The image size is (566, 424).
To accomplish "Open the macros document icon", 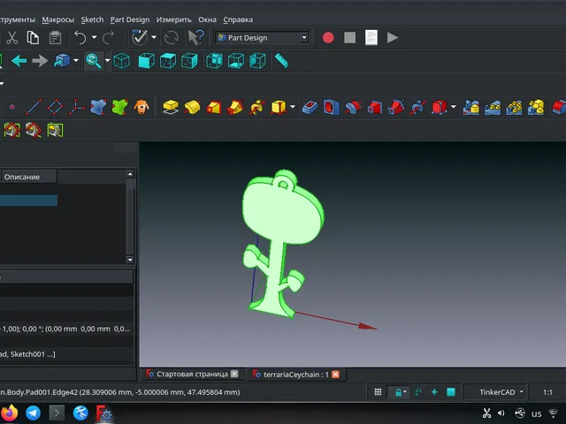I will click(x=371, y=37).
